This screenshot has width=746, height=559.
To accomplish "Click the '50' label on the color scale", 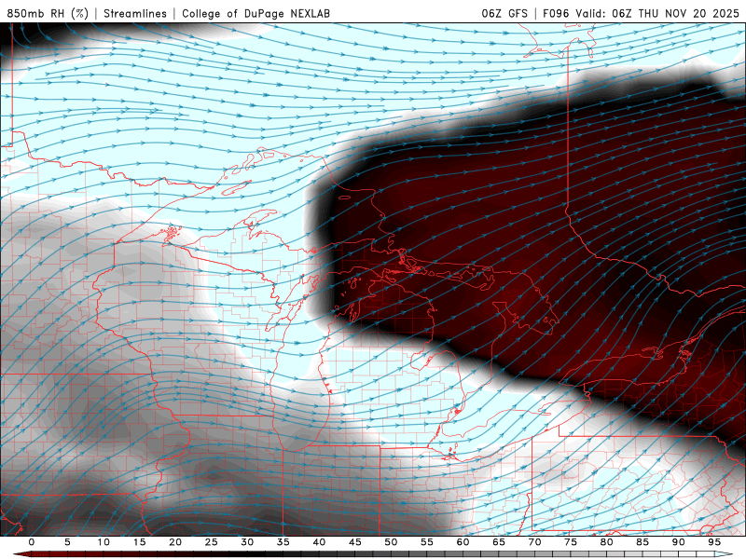I will point(391,542).
